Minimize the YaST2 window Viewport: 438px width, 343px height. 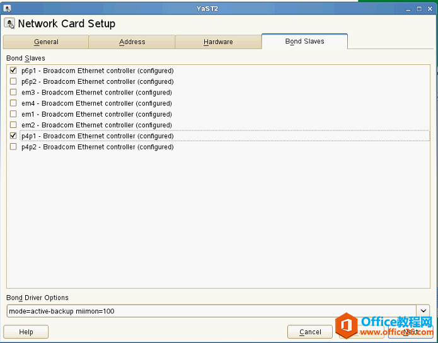point(408,9)
